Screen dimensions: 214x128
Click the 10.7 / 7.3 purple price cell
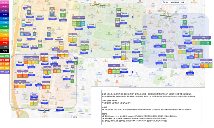click(117, 25)
